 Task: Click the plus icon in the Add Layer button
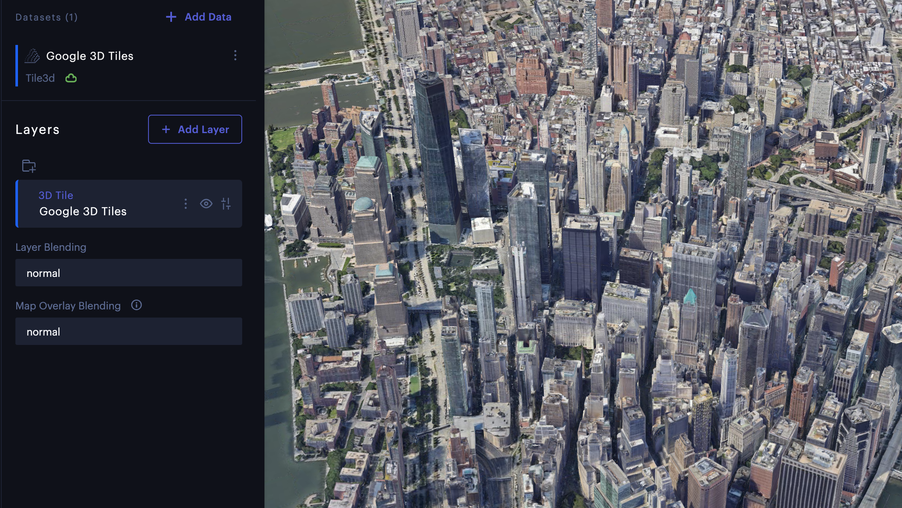point(166,129)
